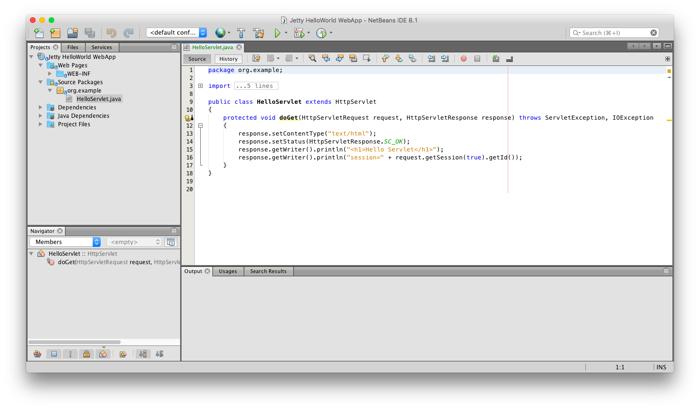Toggle Show Fields filter in Navigator
Screen dimensions: 700x410
pos(54,354)
